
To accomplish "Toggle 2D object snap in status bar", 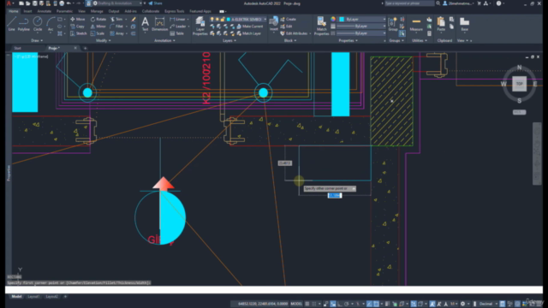I will [x=377, y=304].
